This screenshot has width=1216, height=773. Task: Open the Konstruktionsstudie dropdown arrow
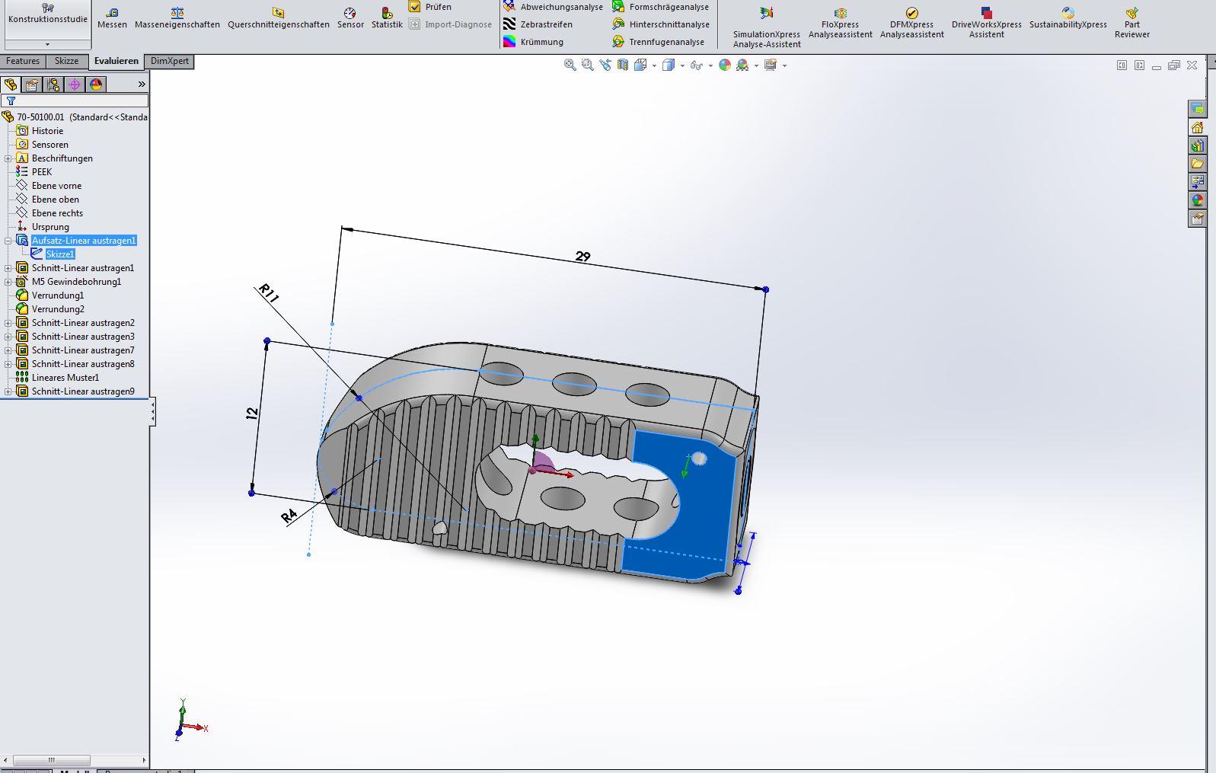click(x=47, y=44)
